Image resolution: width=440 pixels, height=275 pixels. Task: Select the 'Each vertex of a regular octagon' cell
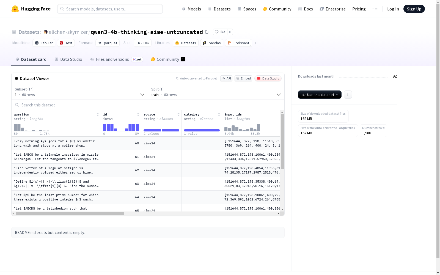point(56,170)
